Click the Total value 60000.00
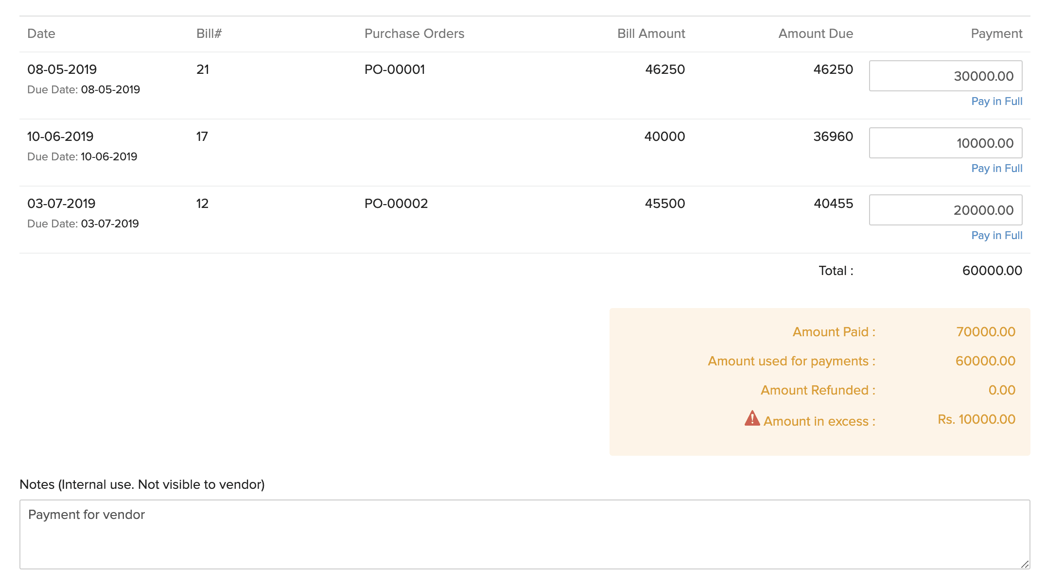This screenshot has height=585, width=1046. [992, 271]
